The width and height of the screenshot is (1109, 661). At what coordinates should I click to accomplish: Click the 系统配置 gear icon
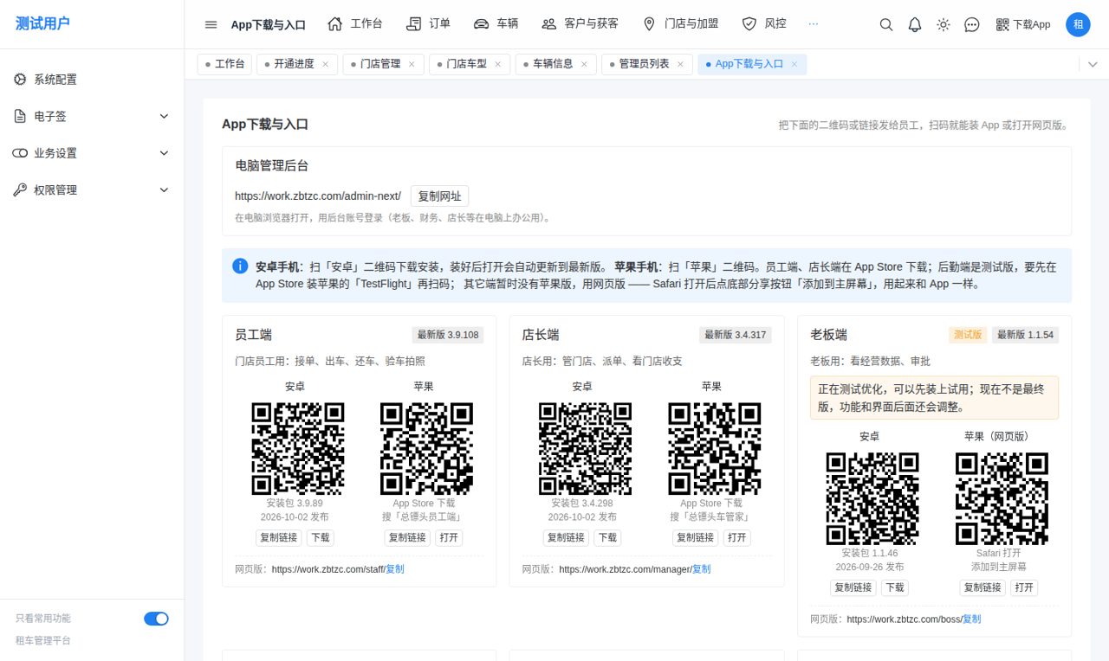[x=20, y=80]
